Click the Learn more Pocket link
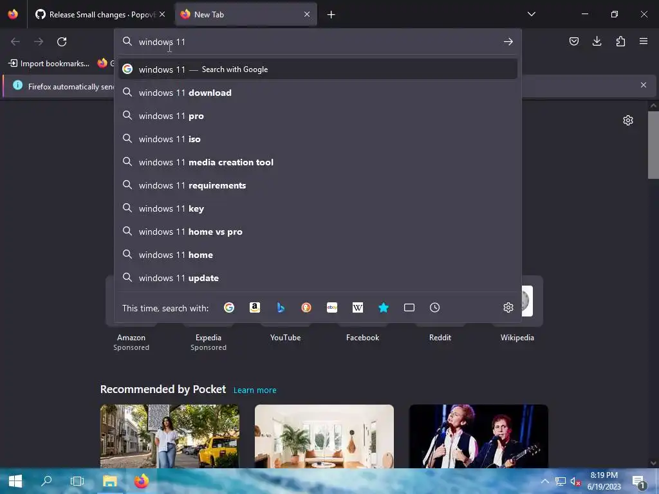This screenshot has height=494, width=659. [x=255, y=390]
